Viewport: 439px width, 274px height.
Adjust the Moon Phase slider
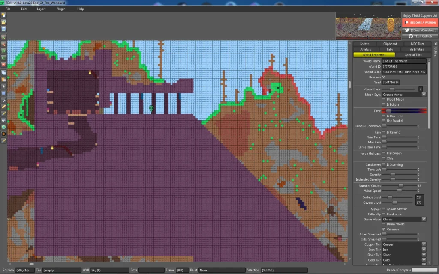coord(398,89)
